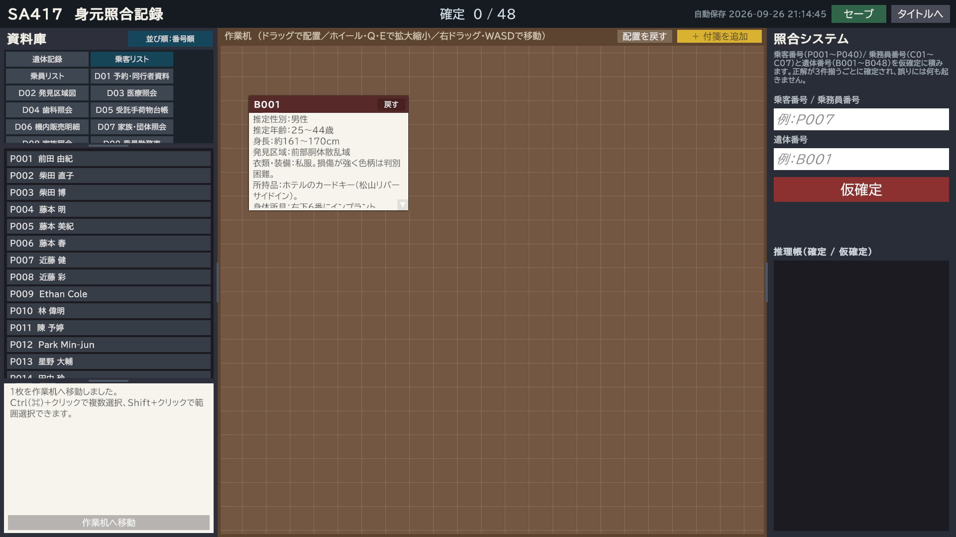Reset layout with 配置を戻す

[x=644, y=36]
